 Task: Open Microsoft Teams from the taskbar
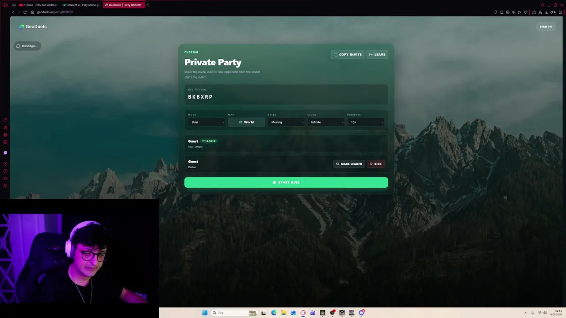pos(313,313)
